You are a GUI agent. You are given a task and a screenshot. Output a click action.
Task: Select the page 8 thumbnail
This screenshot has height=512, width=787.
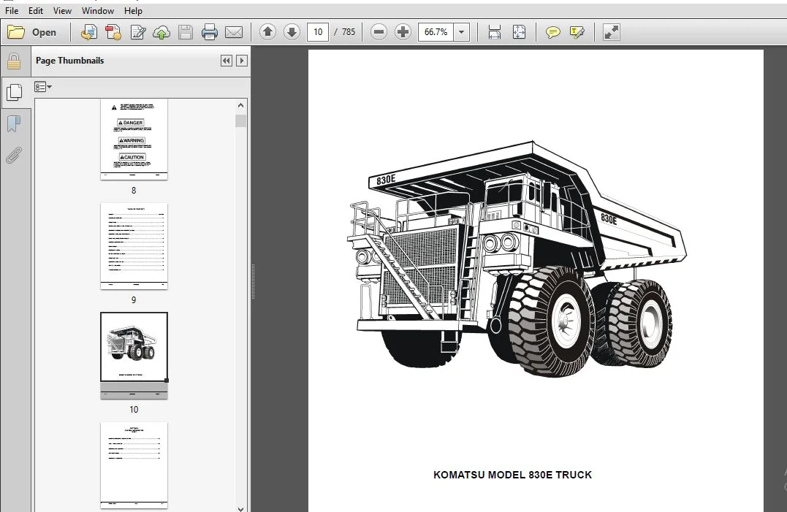(134, 139)
